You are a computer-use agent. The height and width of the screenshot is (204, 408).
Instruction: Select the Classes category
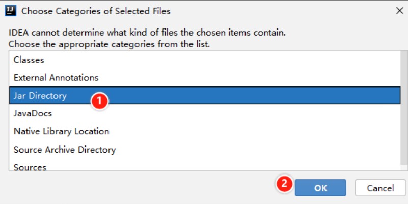205,60
